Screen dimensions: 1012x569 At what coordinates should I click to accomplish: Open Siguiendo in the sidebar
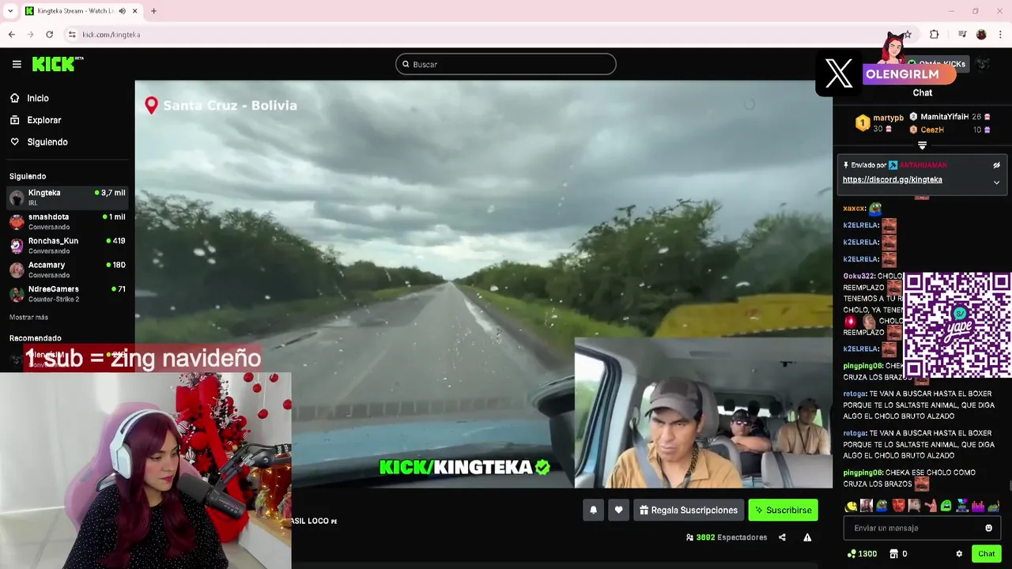(39, 142)
